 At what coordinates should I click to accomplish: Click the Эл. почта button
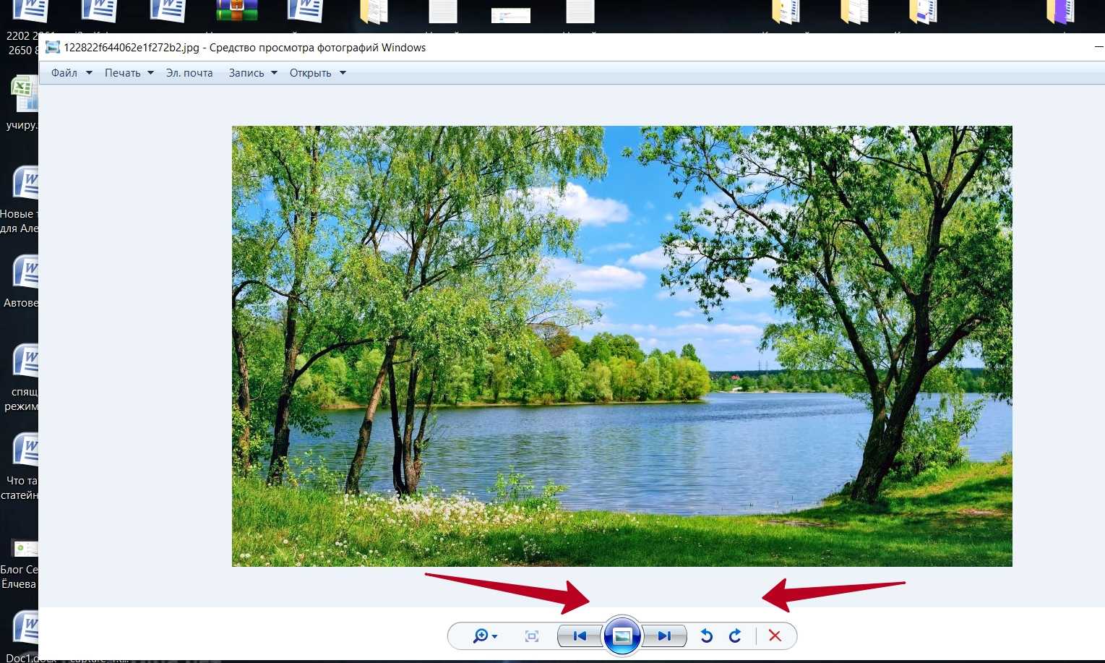(189, 73)
